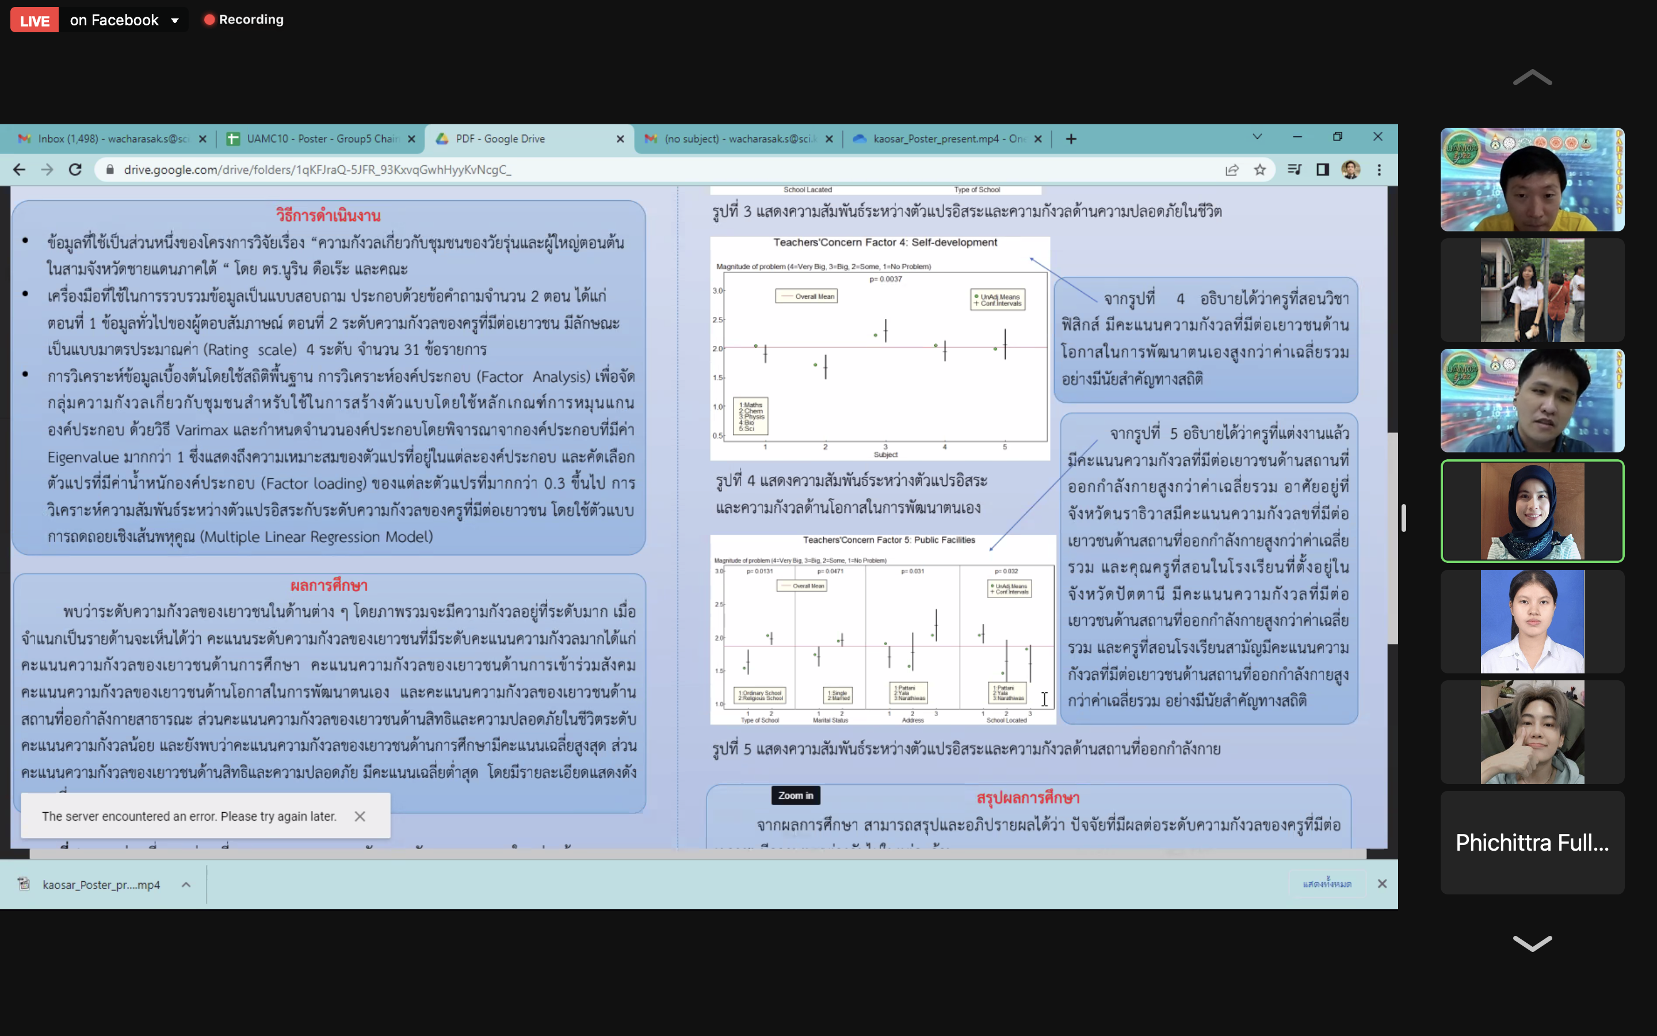Restore down the Chrome window

(1337, 137)
